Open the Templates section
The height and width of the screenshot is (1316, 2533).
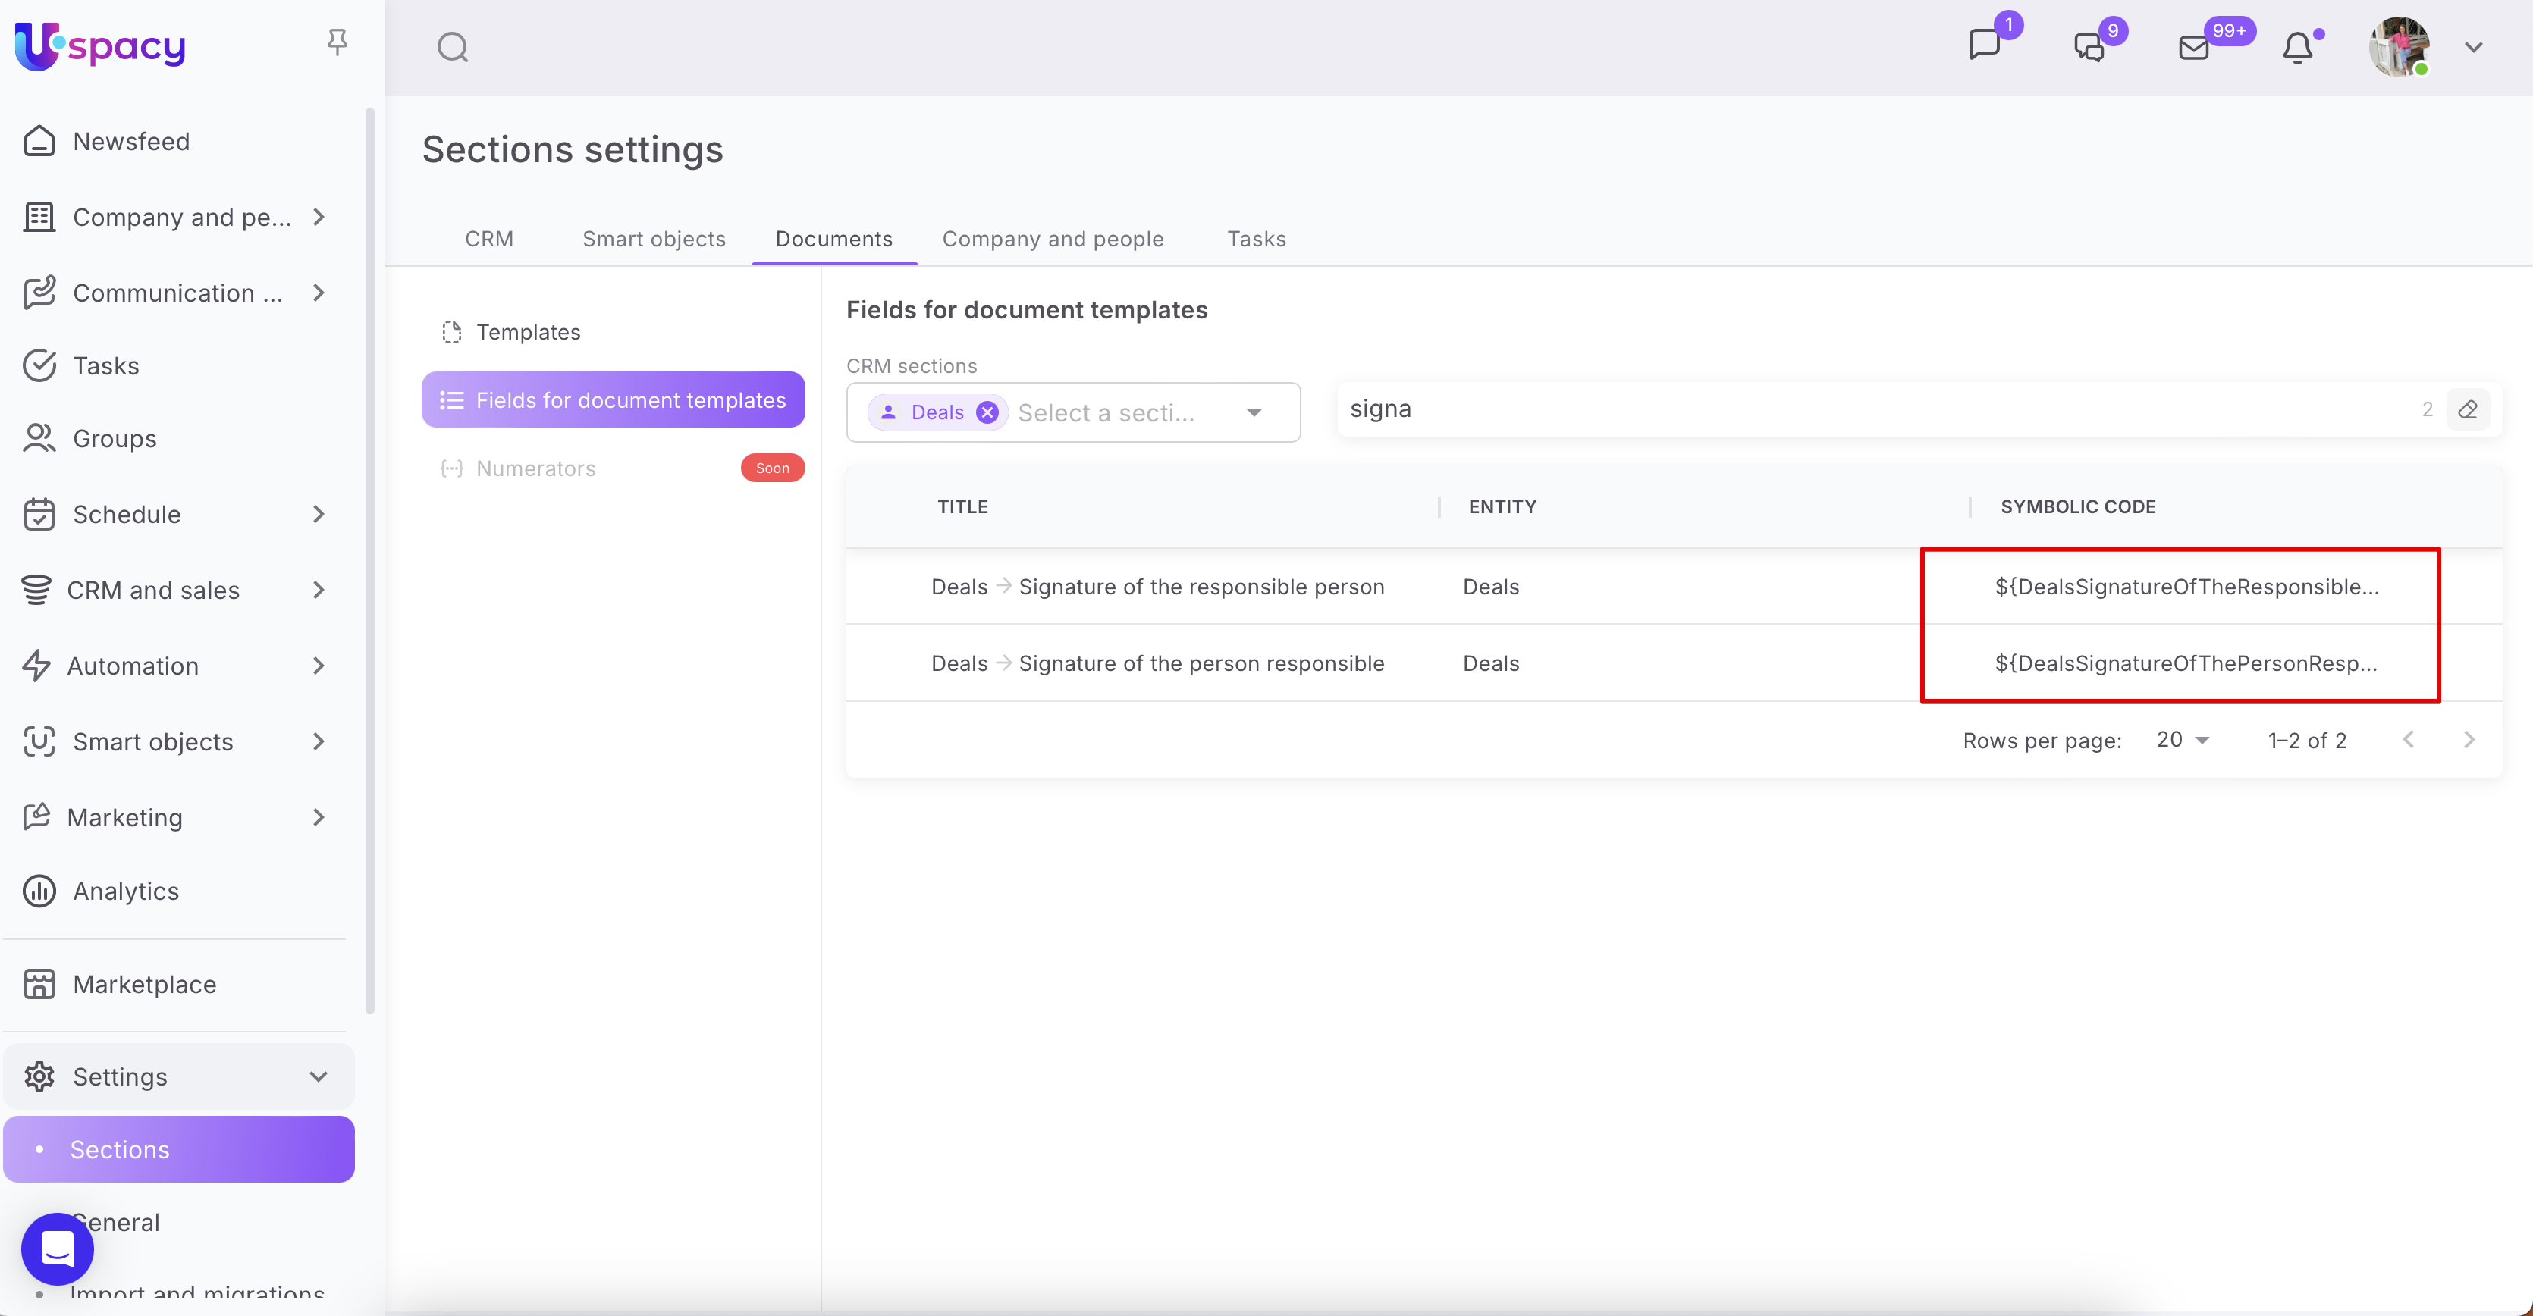tap(528, 332)
